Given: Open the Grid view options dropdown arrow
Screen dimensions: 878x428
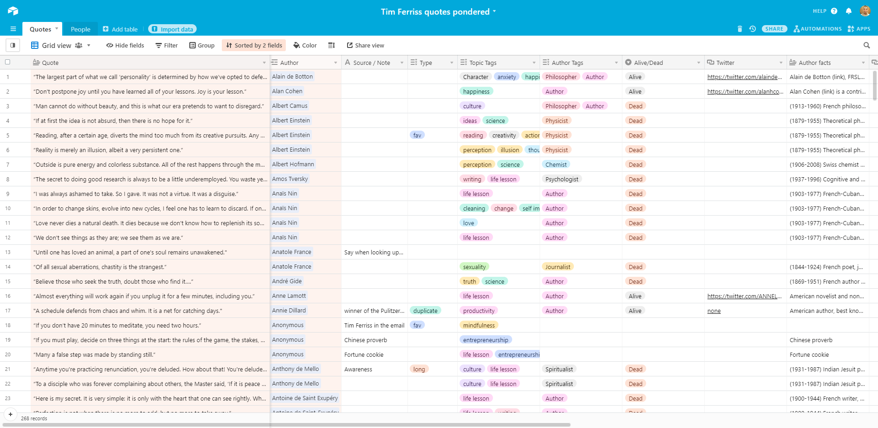Looking at the screenshot, I should [x=89, y=45].
